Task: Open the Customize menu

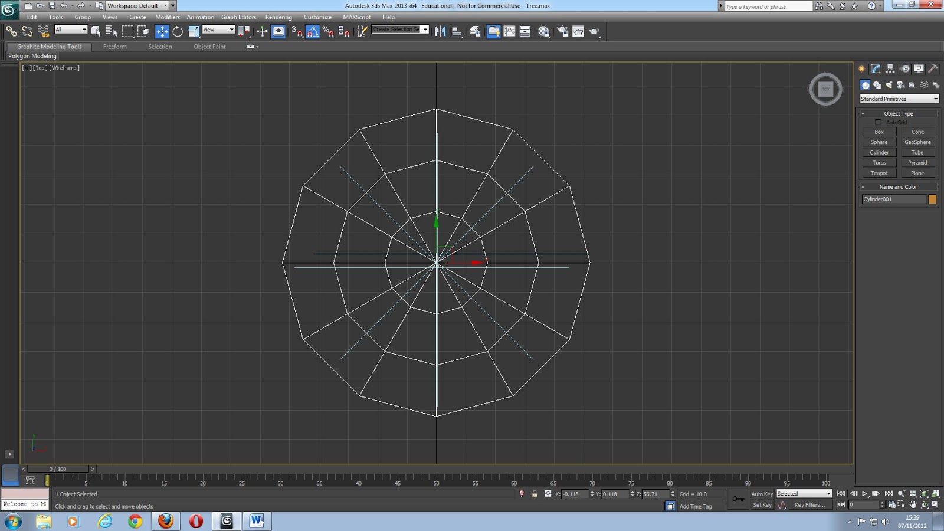Action: (x=317, y=17)
